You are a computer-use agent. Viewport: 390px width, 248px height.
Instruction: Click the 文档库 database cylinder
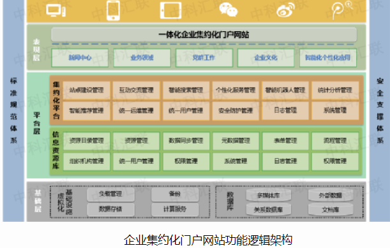(331, 210)
